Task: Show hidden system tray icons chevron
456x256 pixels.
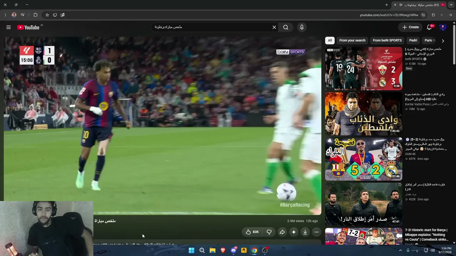Action: pos(400,250)
